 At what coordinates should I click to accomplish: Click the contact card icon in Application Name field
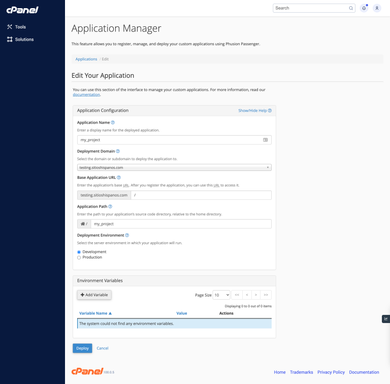(266, 140)
